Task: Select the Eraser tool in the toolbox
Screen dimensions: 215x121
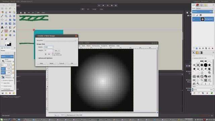Action: pos(6,31)
